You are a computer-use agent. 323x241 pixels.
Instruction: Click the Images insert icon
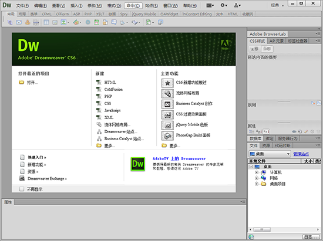63,22
